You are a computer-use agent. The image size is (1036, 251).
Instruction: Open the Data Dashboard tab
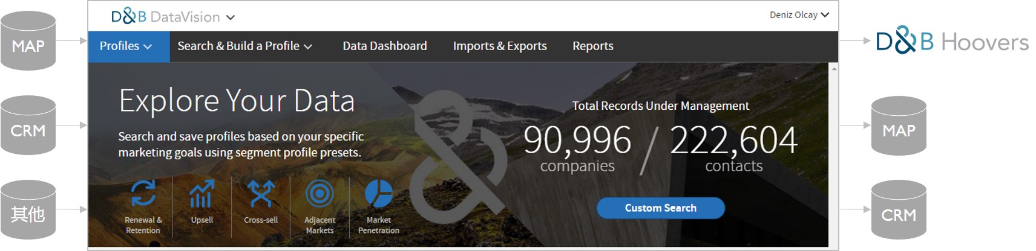coord(384,46)
